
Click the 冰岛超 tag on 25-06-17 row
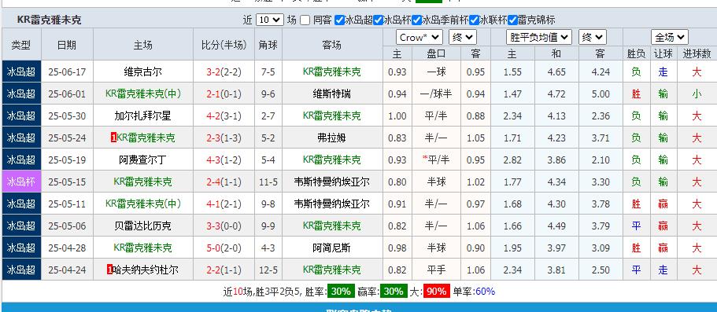coord(21,72)
